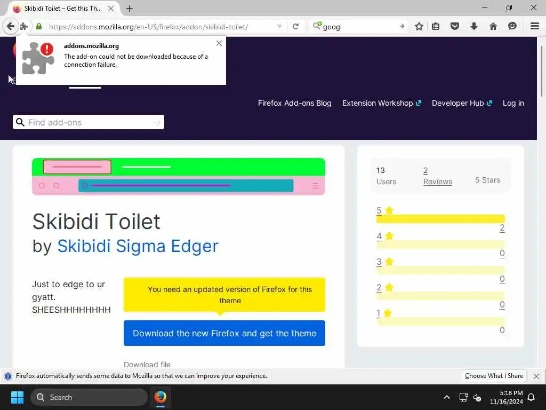Open author Skibidi Sigma Edger profile

point(138,246)
